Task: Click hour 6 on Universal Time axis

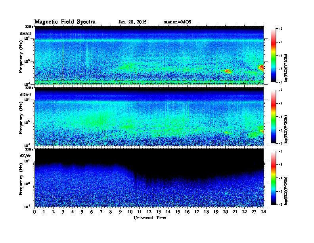Action: point(92,212)
